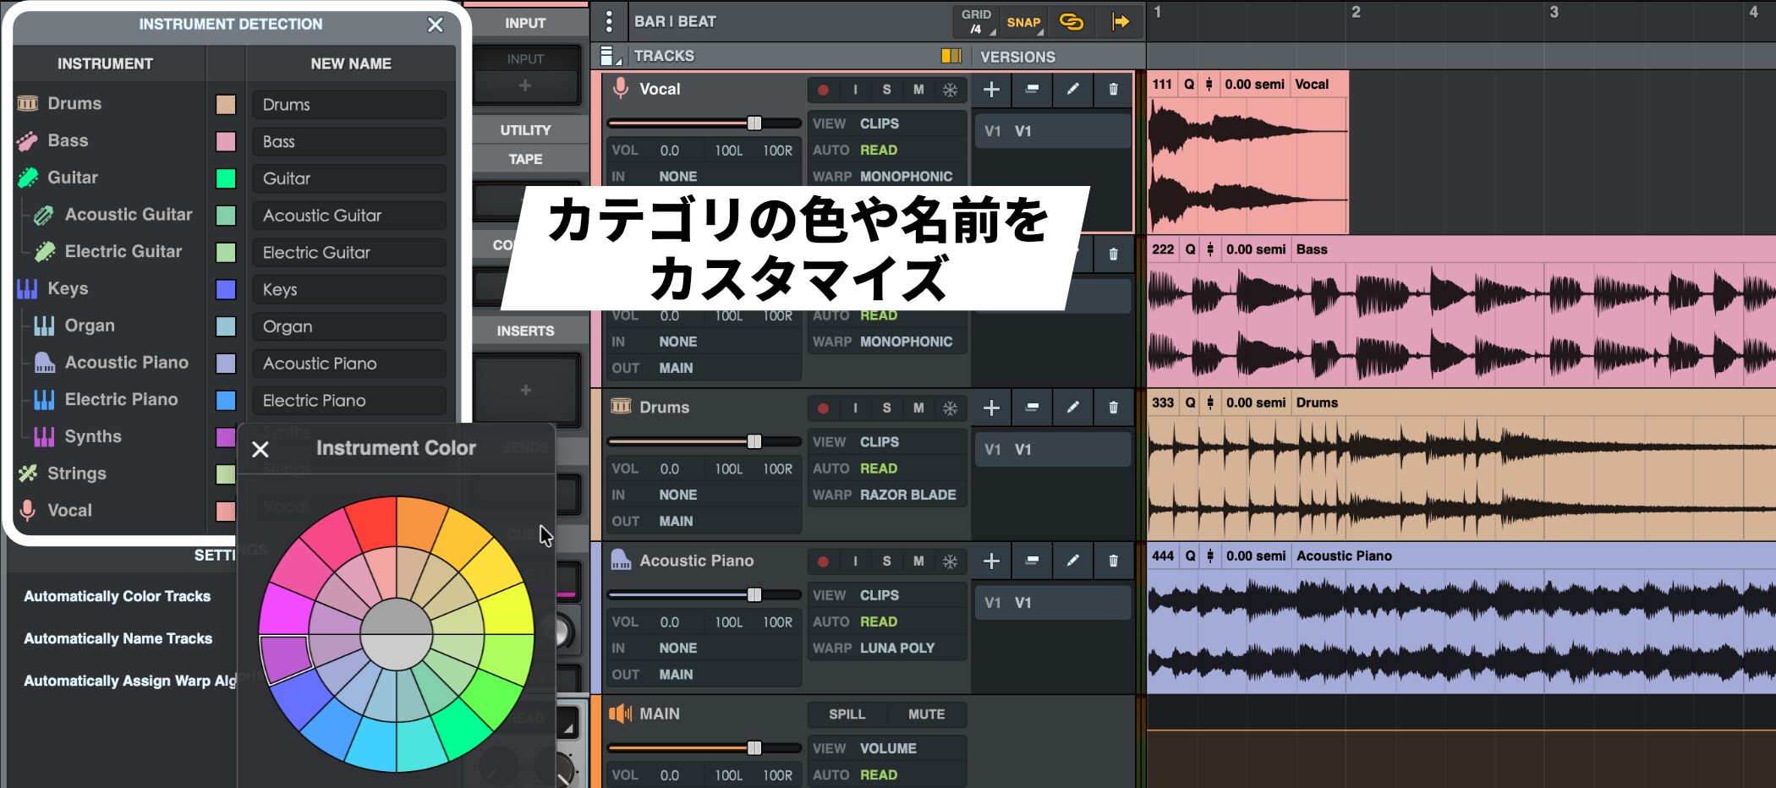Click the follow playhead arrow icon
Screen dimensions: 1776x788
click(1121, 22)
